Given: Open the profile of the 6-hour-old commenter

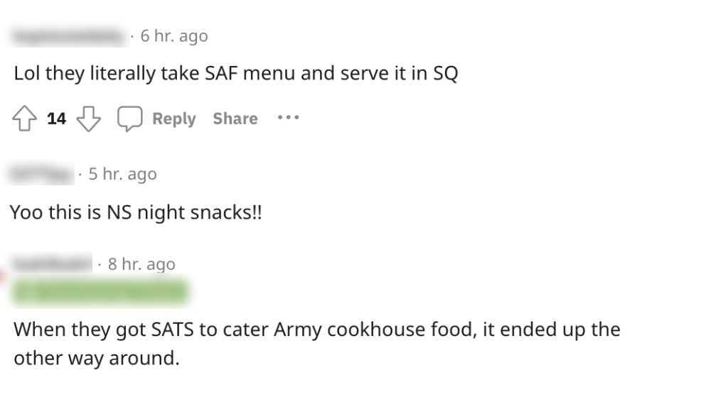Looking at the screenshot, I should pyautogui.click(x=68, y=36).
